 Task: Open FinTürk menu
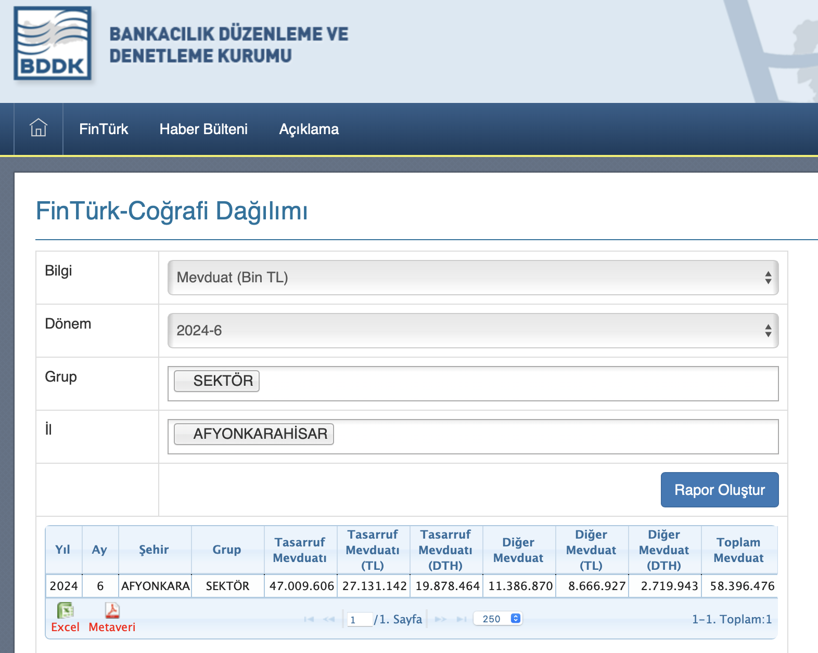(104, 129)
